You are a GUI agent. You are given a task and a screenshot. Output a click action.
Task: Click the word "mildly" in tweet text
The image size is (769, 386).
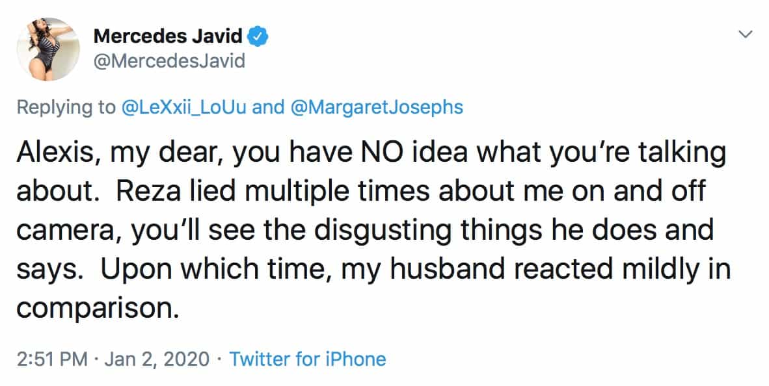[x=651, y=268]
